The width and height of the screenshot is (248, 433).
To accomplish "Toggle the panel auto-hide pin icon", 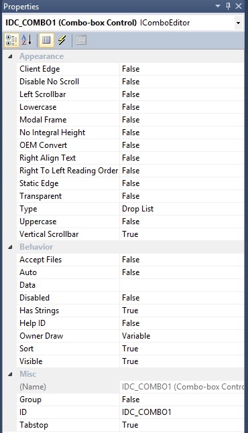I will (x=229, y=6).
